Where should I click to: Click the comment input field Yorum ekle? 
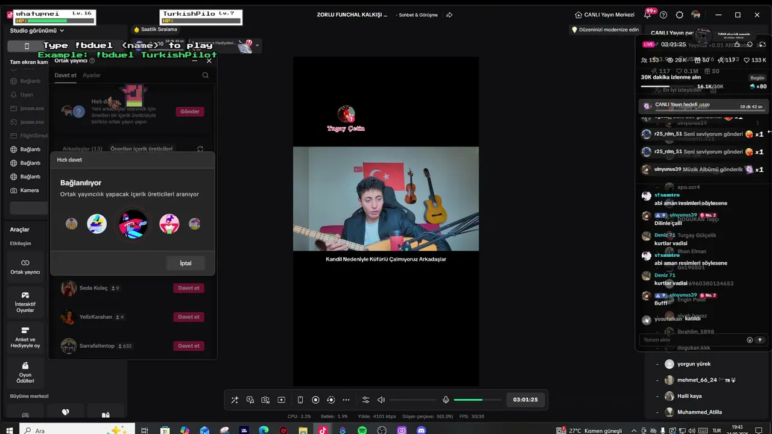[x=692, y=340]
